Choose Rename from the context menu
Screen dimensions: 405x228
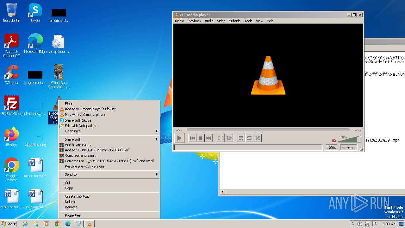pyautogui.click(x=109, y=207)
